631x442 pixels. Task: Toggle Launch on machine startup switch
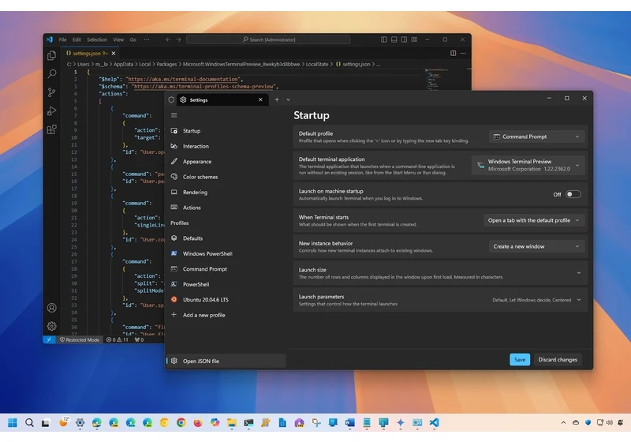(x=573, y=194)
